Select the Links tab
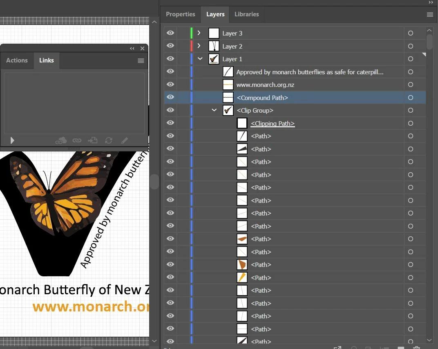 [x=46, y=60]
